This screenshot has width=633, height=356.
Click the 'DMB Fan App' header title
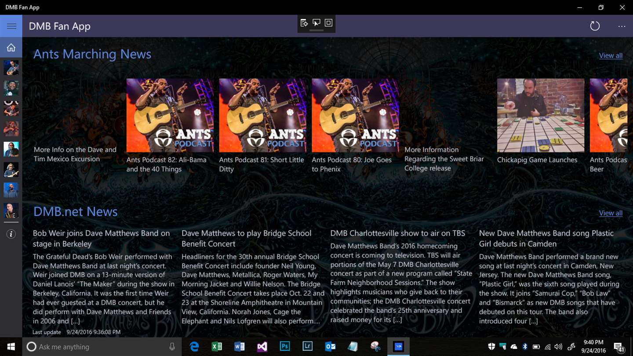[60, 26]
